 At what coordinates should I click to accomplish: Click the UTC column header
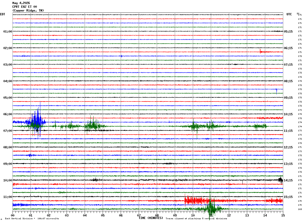pyautogui.click(x=289, y=14)
